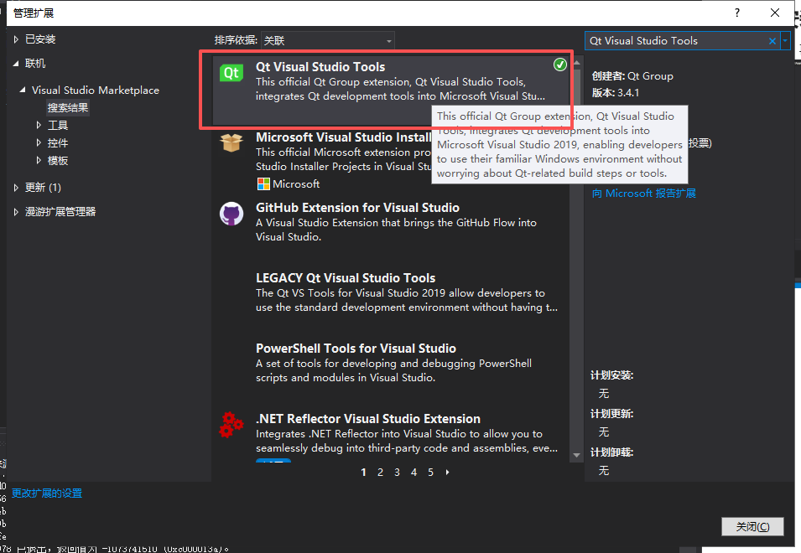Click the 计划更新 label

tap(612, 414)
